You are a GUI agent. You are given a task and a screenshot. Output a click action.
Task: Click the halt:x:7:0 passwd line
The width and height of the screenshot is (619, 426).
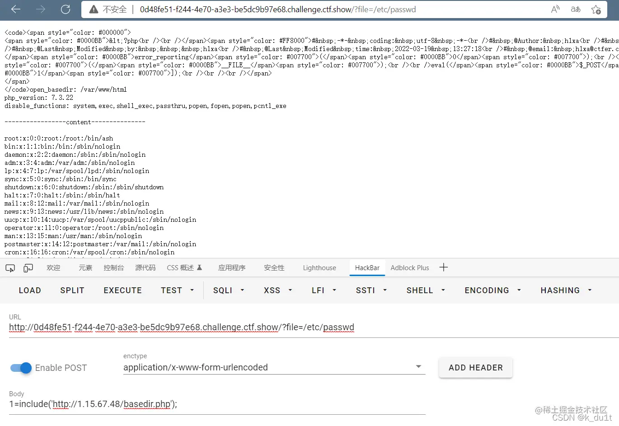pos(62,195)
